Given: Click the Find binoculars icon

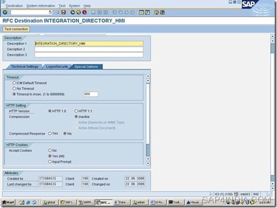Looking at the screenshot, I should point(99,12).
